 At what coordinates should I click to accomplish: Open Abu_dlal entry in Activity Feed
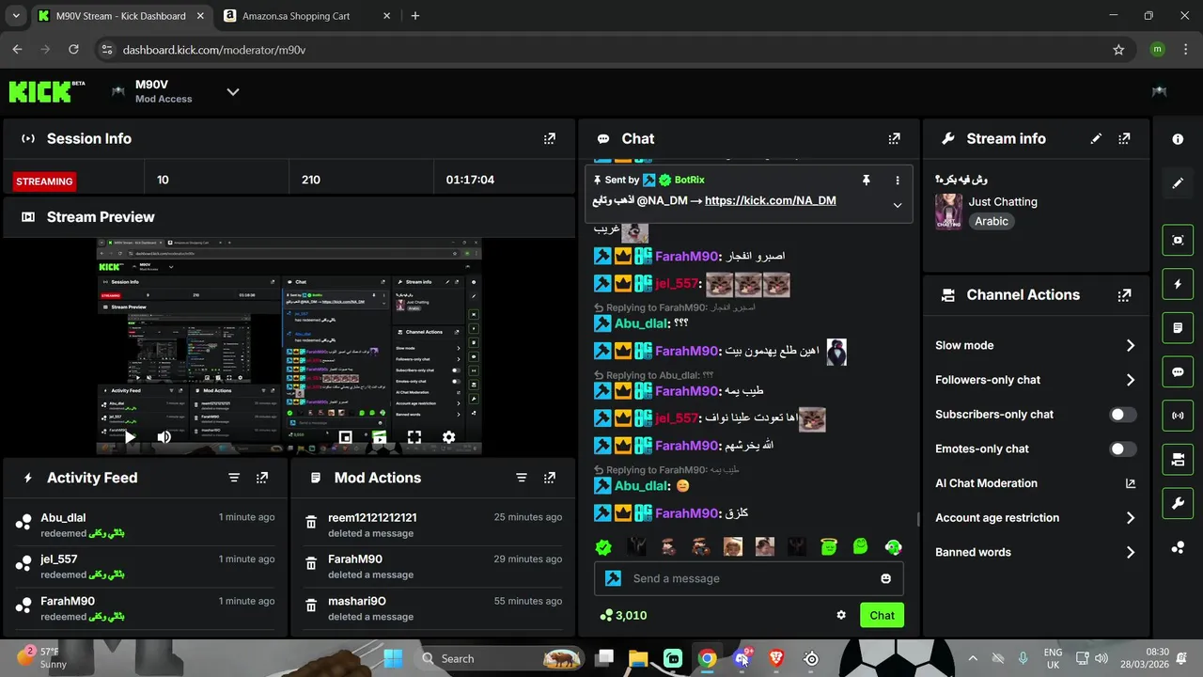pos(146,525)
